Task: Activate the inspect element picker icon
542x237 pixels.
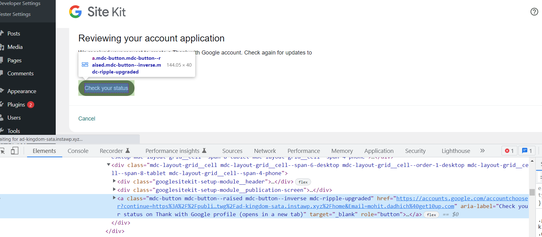Action: pos(2,151)
